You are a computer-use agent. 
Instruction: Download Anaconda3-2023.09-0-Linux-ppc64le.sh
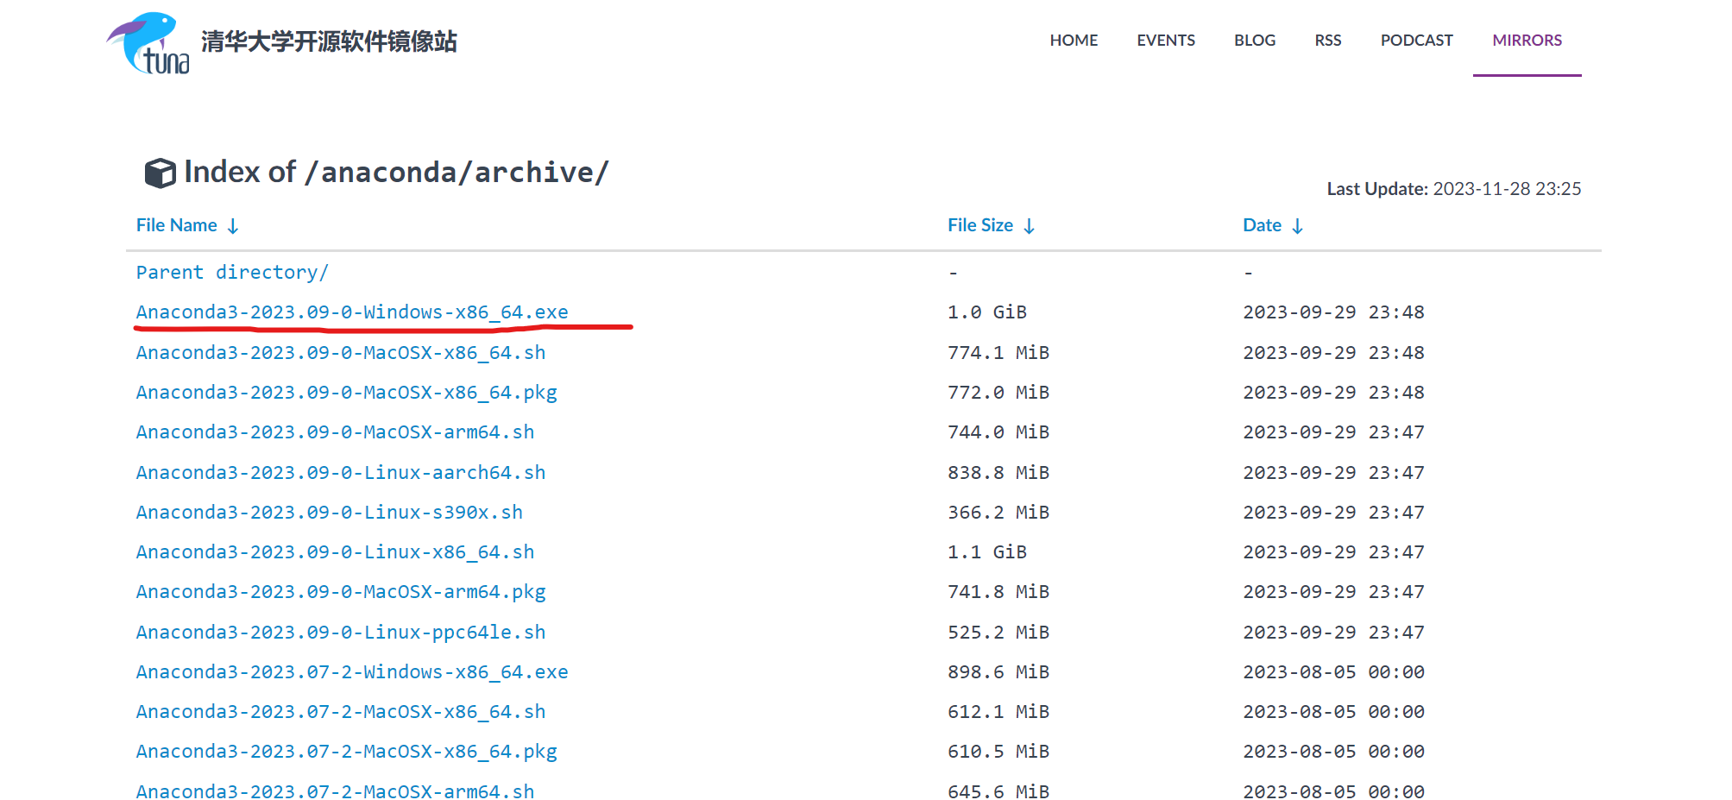[341, 633]
